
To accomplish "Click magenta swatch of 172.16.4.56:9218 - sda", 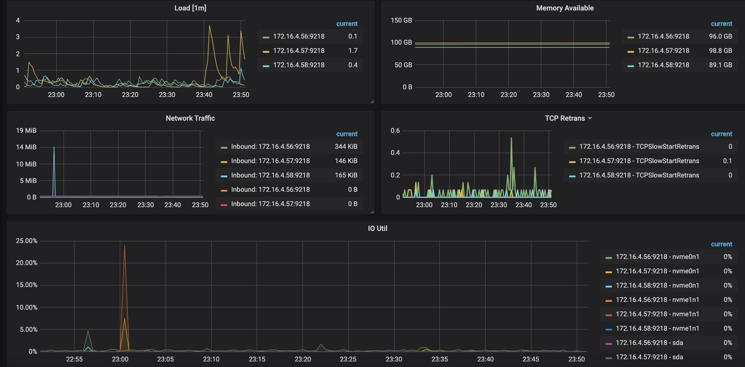I will tap(608, 344).
